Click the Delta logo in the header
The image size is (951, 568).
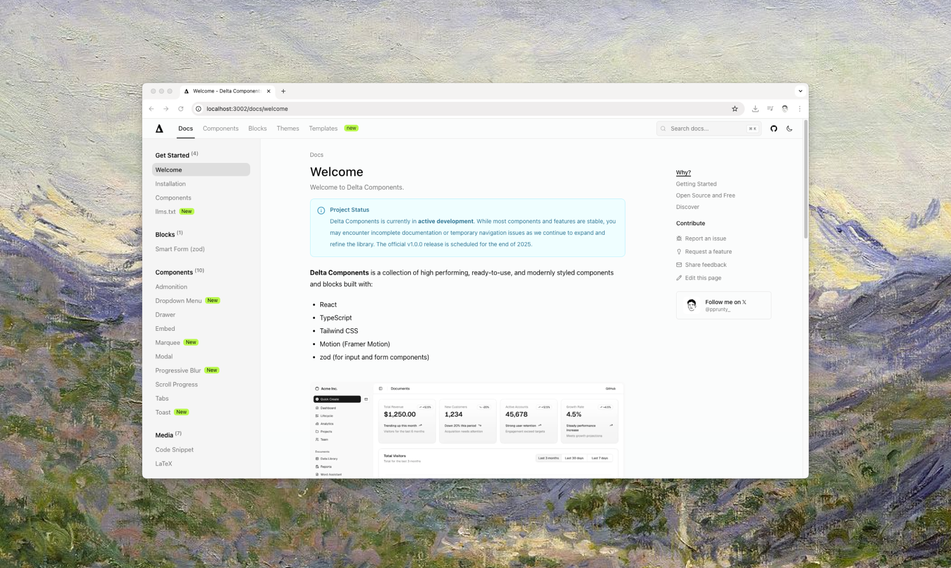click(159, 129)
